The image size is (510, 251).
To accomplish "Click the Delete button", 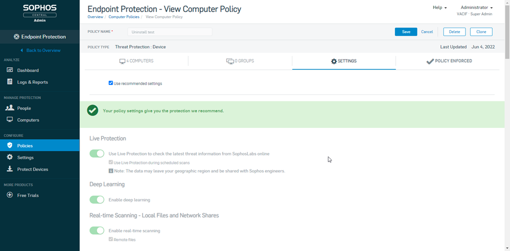I will coord(455,32).
